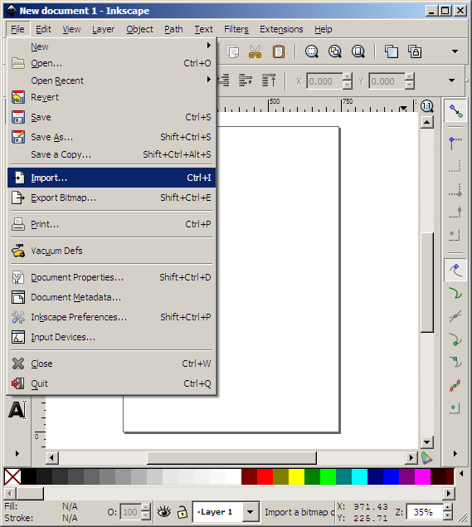Toggle snap to bounding box edges
The image size is (472, 527).
(455, 166)
